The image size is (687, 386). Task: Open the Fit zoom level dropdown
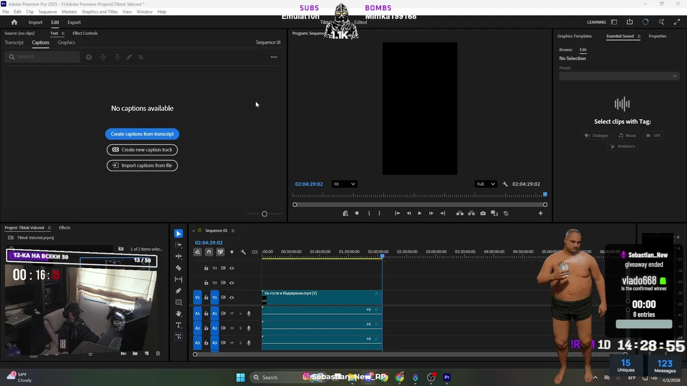coord(344,184)
